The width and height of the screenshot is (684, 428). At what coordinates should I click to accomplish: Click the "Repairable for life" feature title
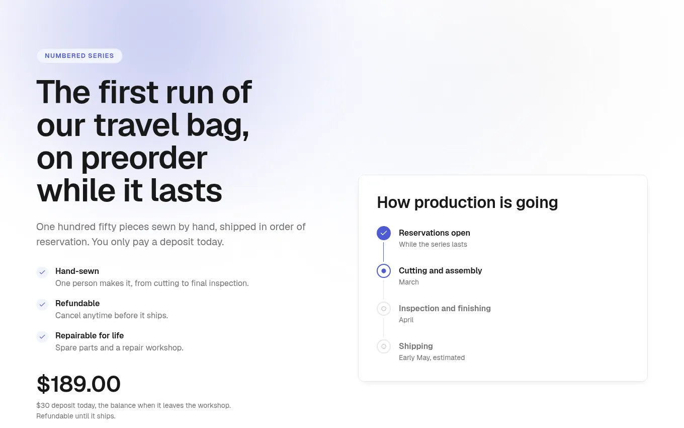pos(90,335)
